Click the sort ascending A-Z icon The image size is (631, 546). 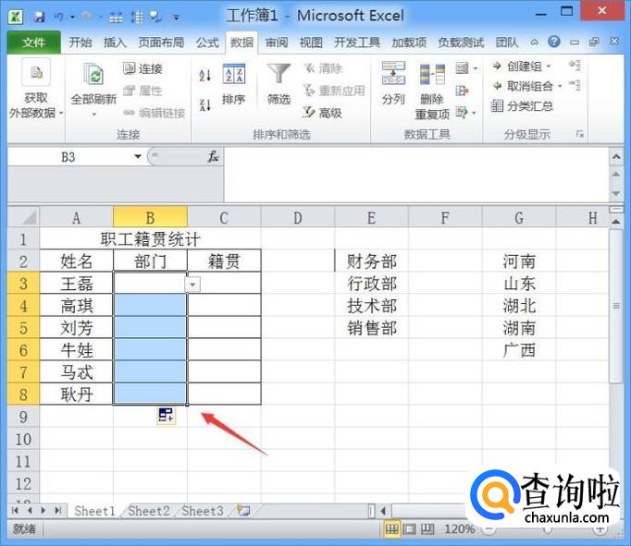click(x=205, y=76)
